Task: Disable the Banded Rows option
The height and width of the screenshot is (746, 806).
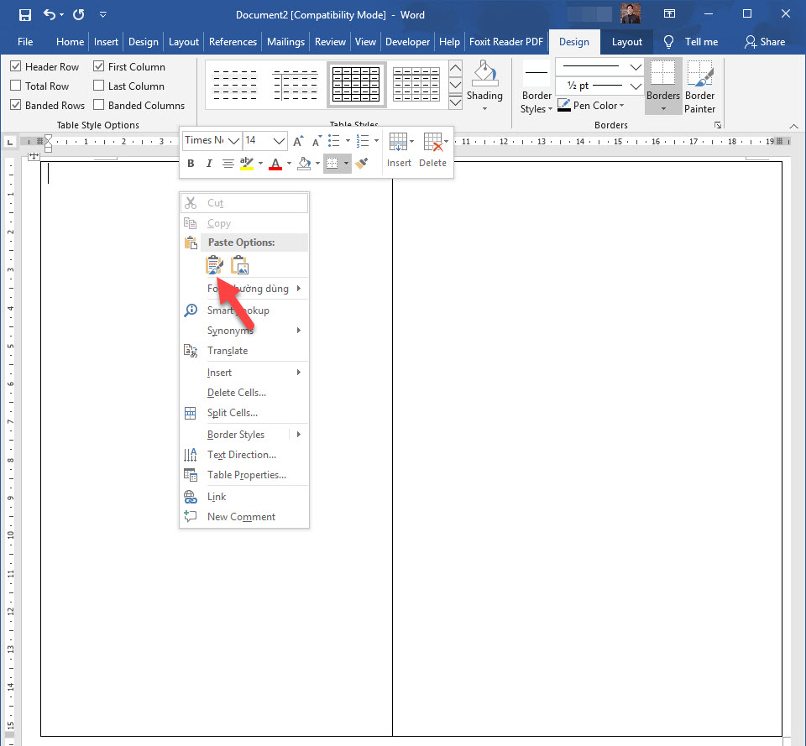Action: pyautogui.click(x=16, y=105)
